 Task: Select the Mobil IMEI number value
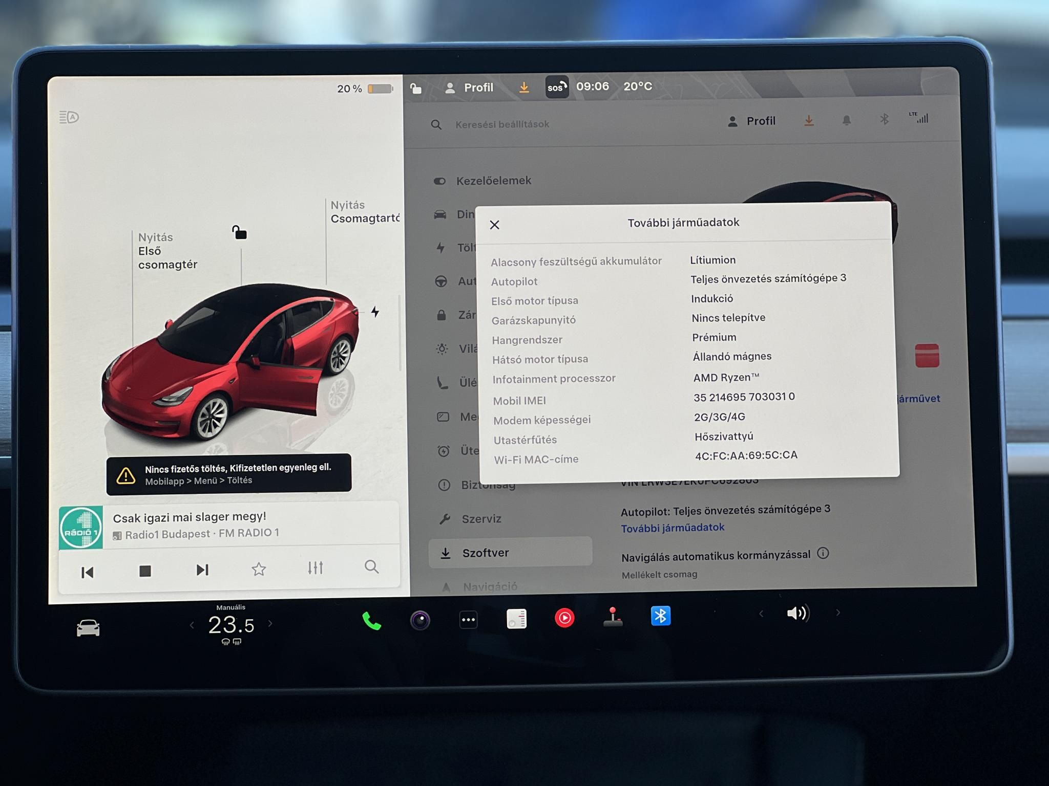tap(744, 397)
